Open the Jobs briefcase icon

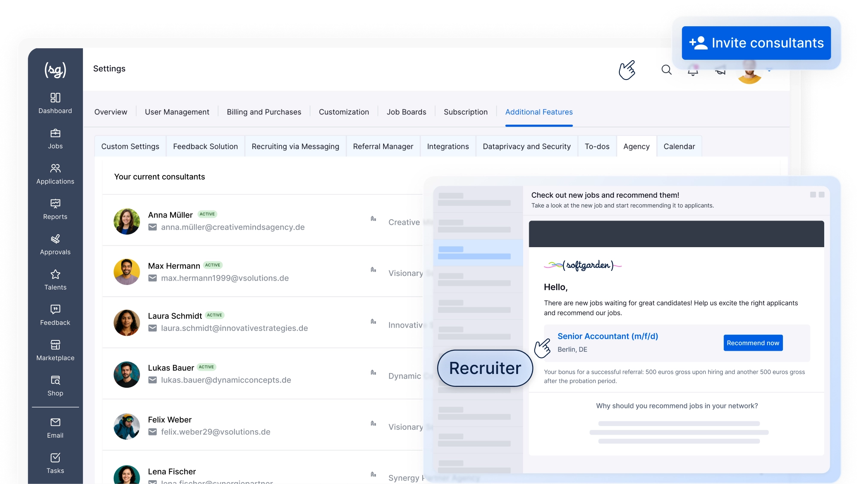55,133
